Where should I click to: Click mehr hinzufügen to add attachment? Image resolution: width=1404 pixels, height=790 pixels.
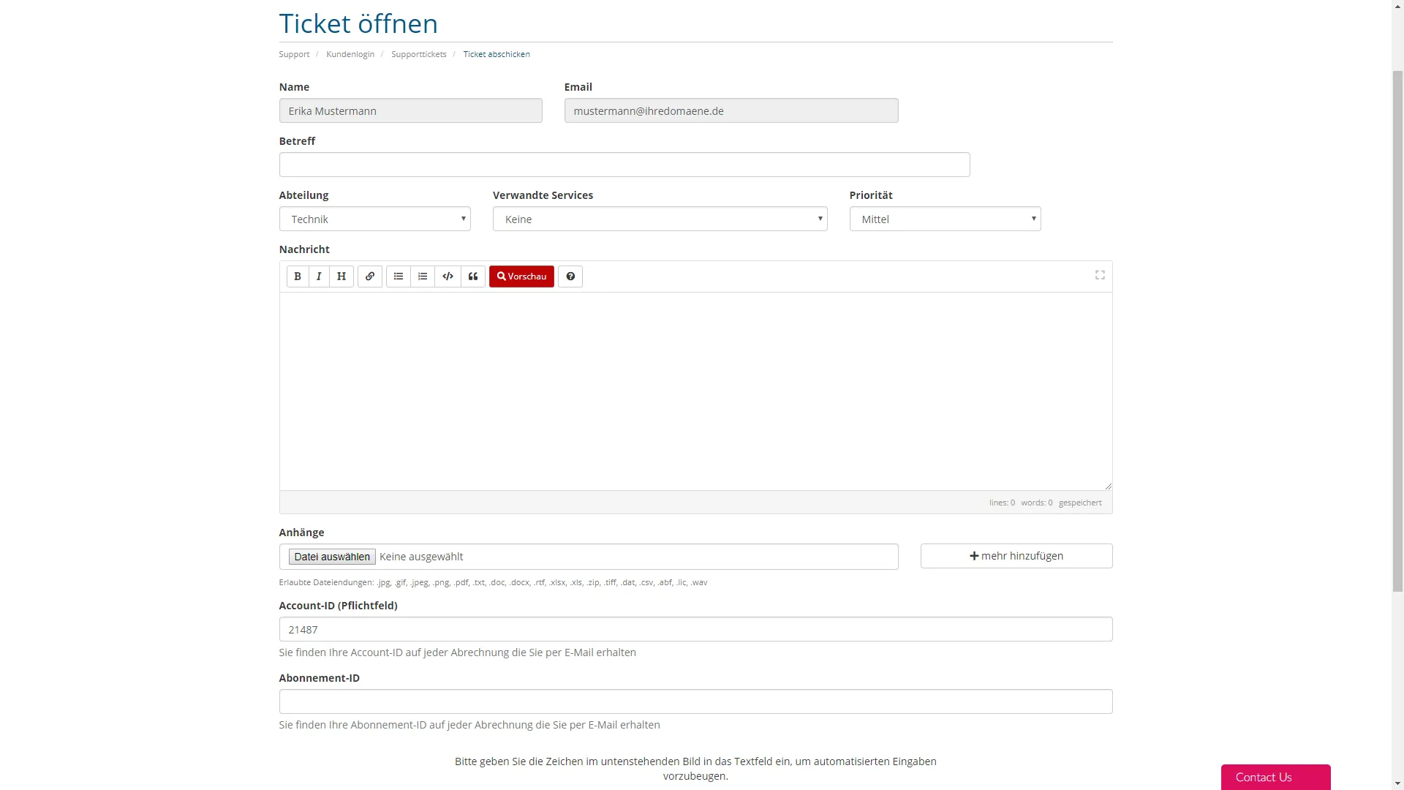click(1016, 556)
